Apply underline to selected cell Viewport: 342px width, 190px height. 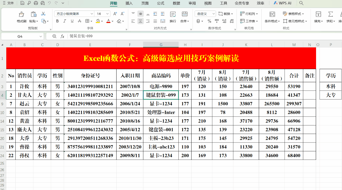pos(72,21)
